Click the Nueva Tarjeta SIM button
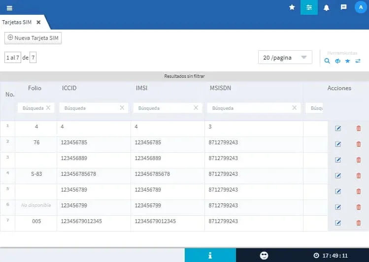Image resolution: width=369 pixels, height=262 pixels. point(33,38)
